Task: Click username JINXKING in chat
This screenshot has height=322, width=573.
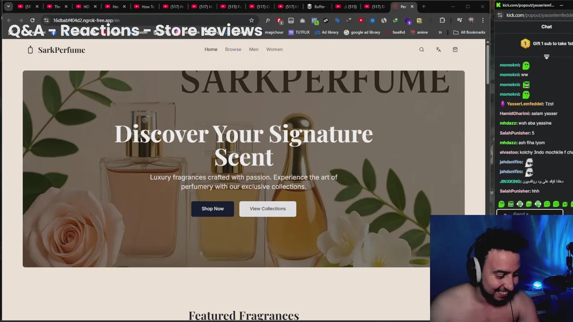Action: (510, 182)
